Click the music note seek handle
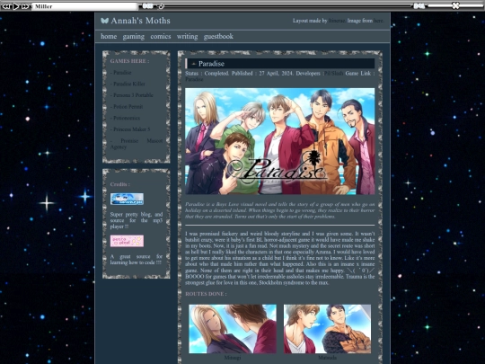Viewport: 485px width, 364px height. point(161,6)
